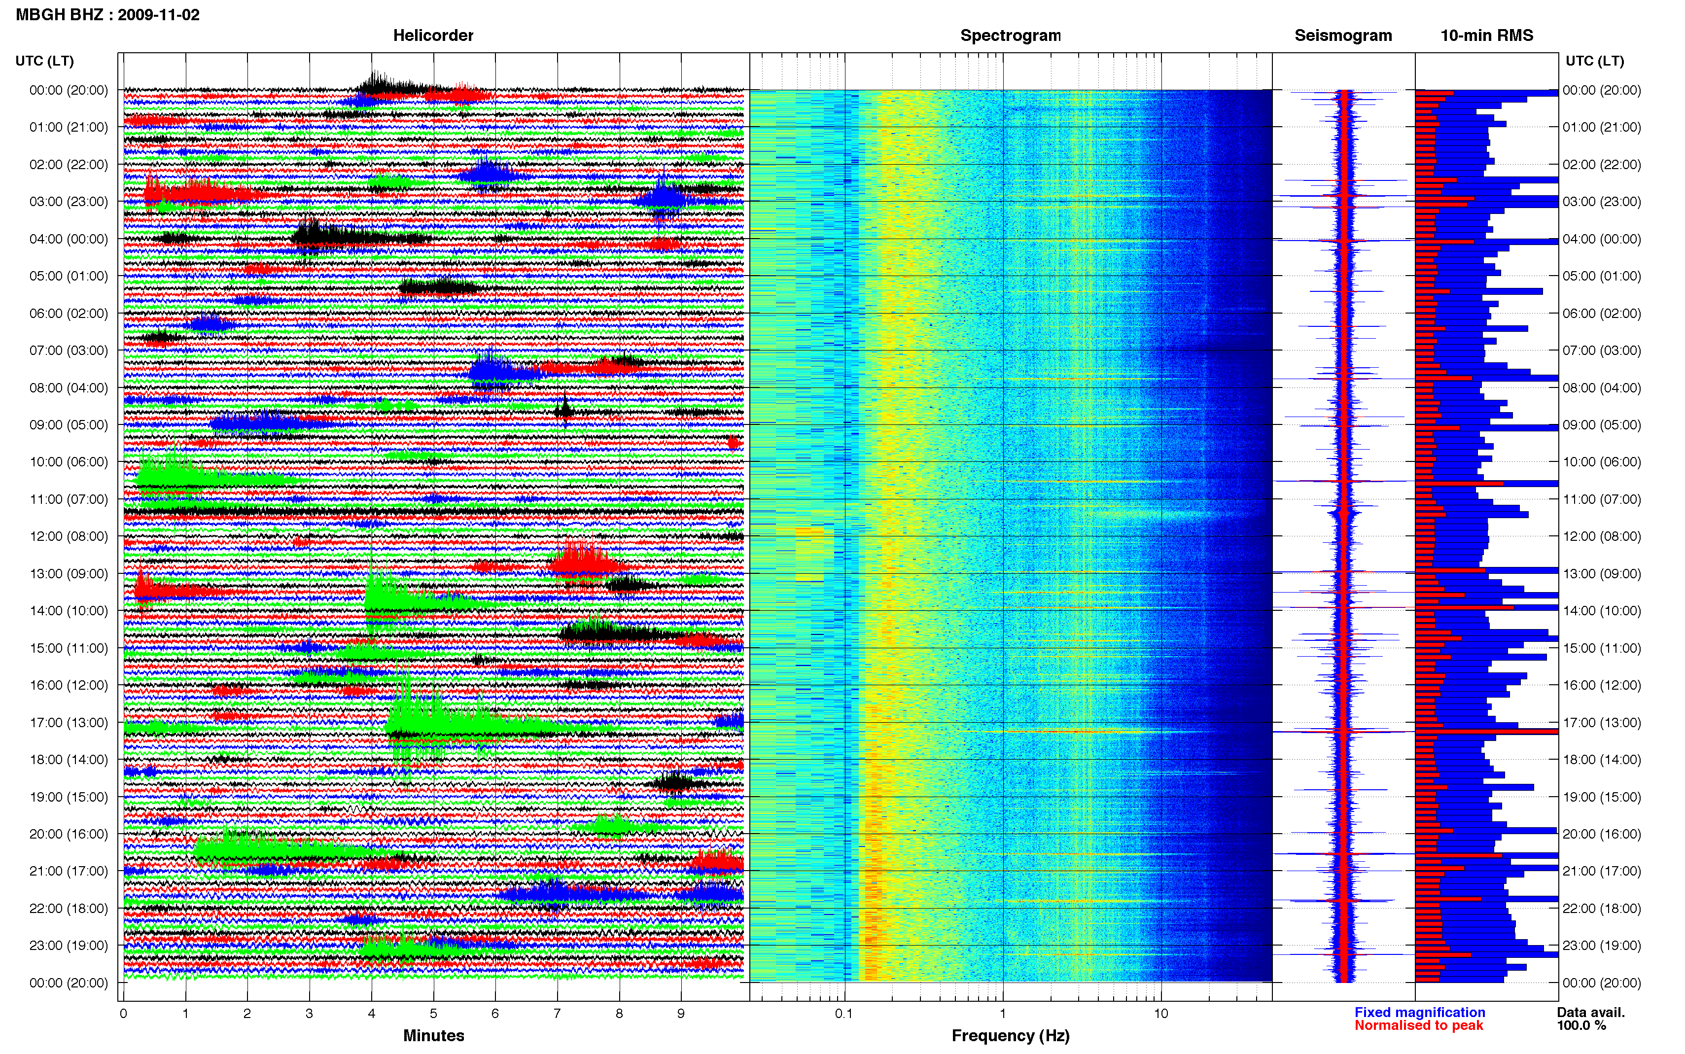1685x1054 pixels.
Task: Pick left-axis time label '05:00 (01:00)'
Action: coord(69,276)
